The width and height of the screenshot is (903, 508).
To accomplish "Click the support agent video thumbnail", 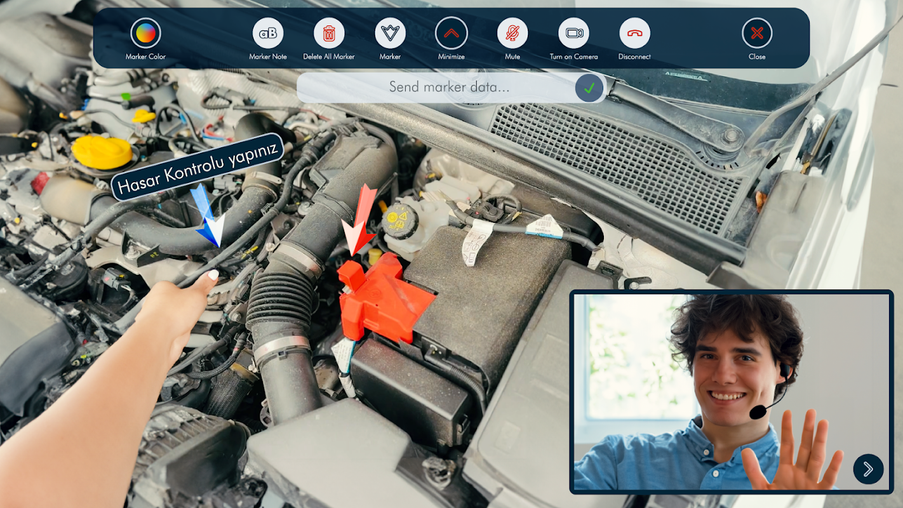I will point(732,392).
